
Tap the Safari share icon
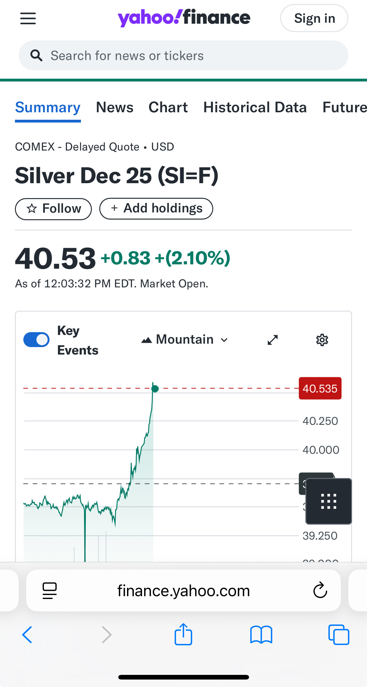(183, 634)
